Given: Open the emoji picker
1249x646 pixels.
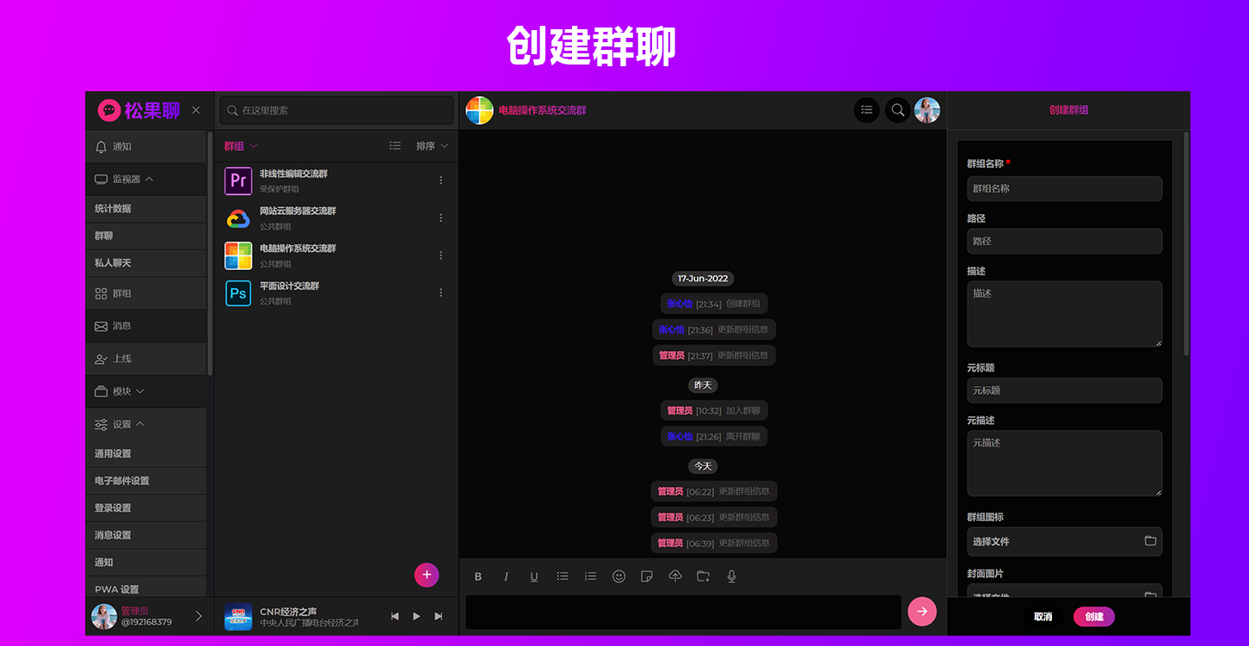Looking at the screenshot, I should 618,576.
